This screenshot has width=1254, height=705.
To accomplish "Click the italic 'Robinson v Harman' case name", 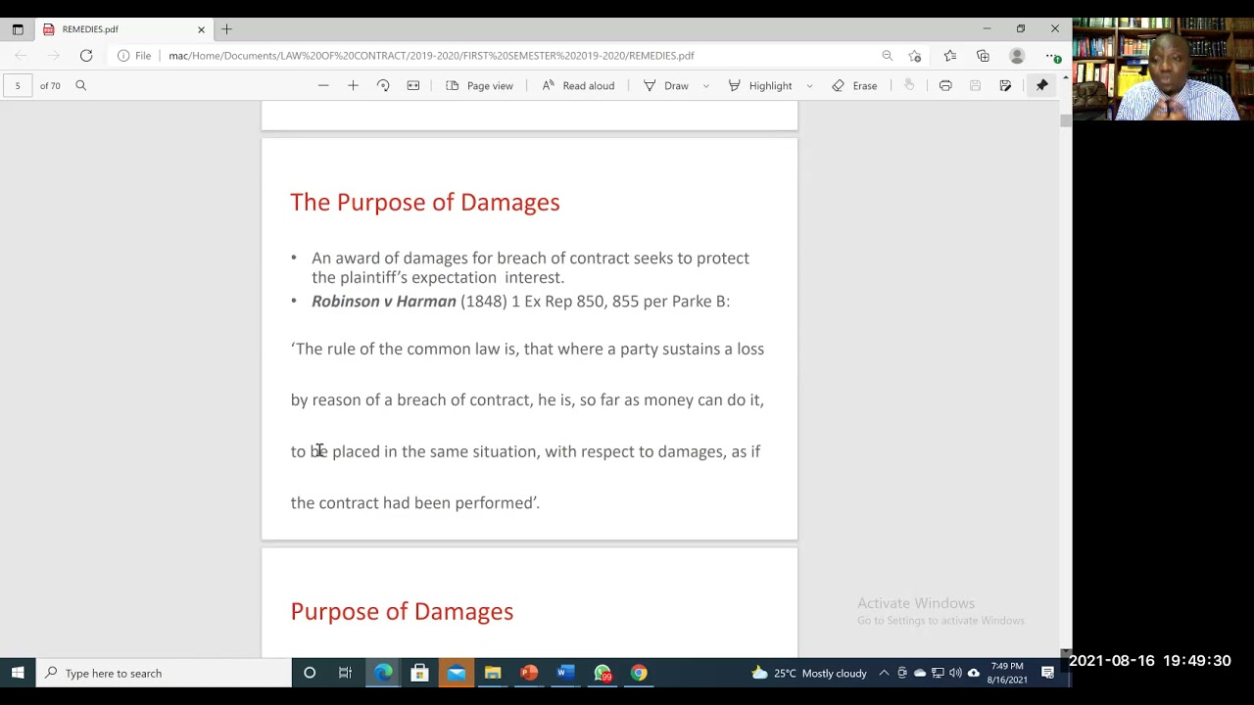I will tap(384, 302).
